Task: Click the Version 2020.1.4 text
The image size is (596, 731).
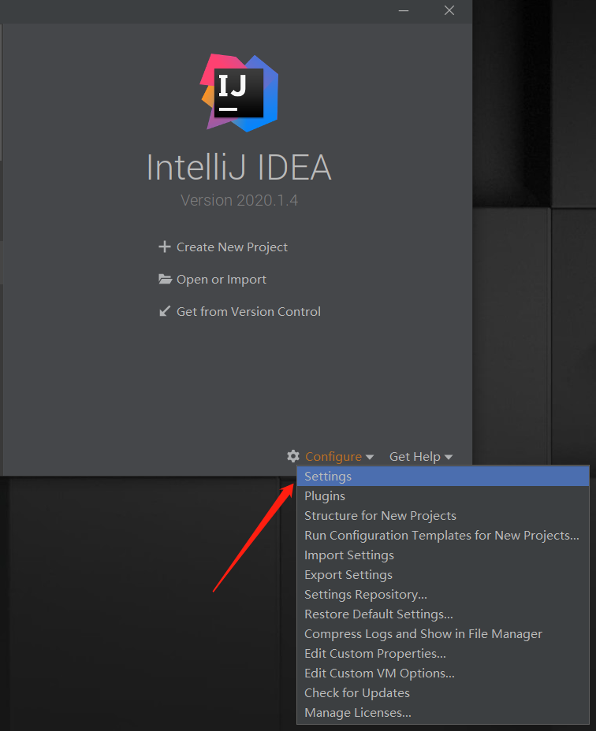Action: 239,200
